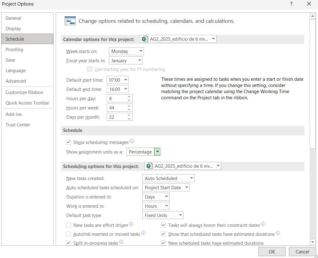Viewport: 318px width, 258px height.
Task: Click the info icon beside Show scheduling messages
Action: click(x=132, y=141)
